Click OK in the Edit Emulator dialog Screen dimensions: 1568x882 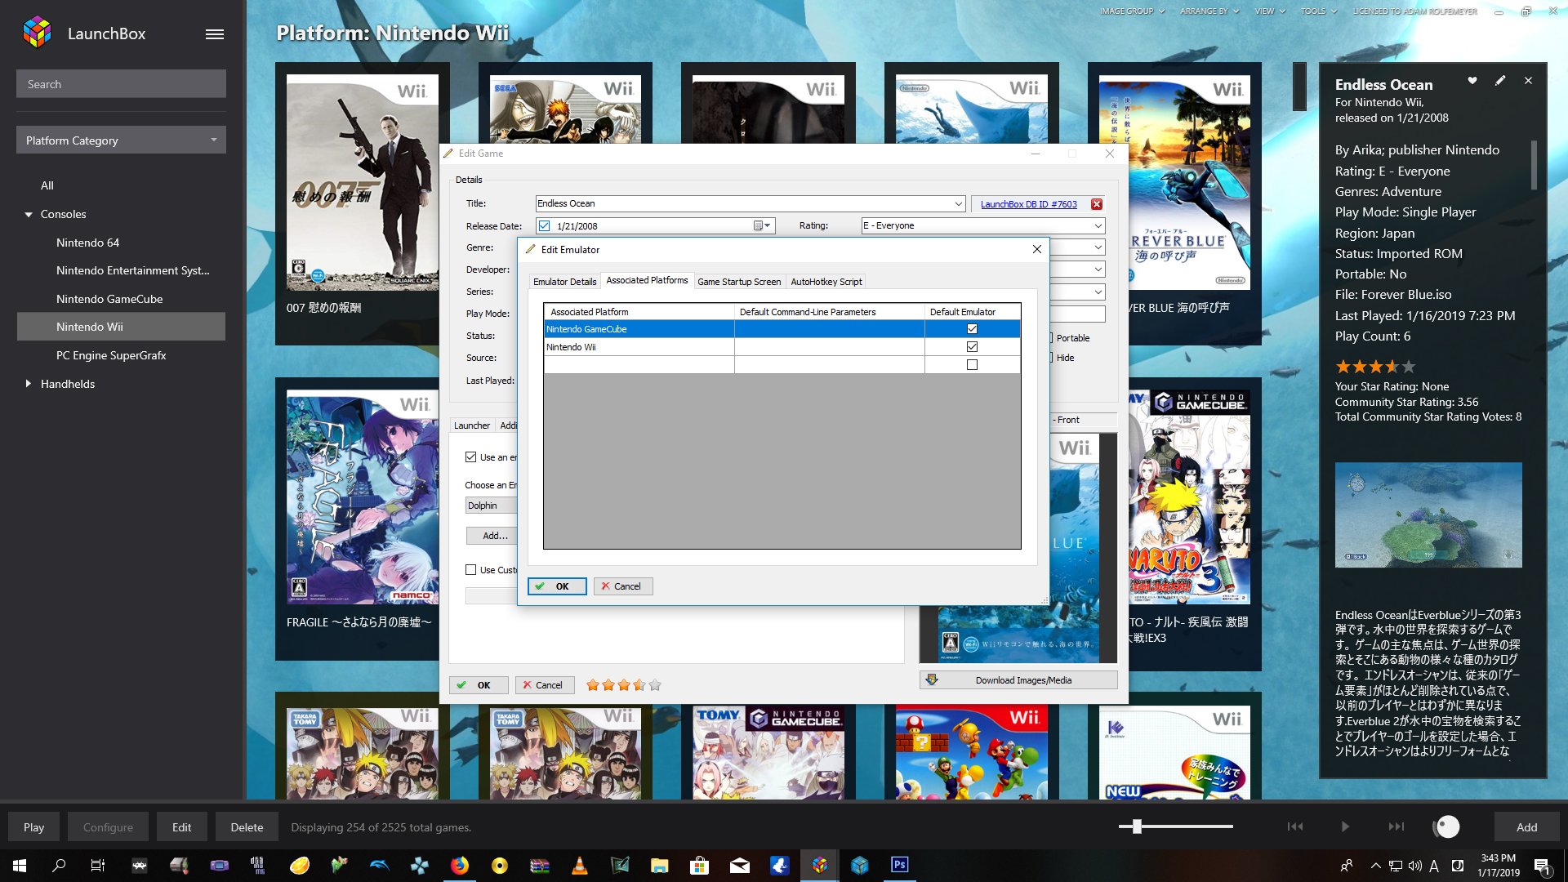(x=557, y=586)
